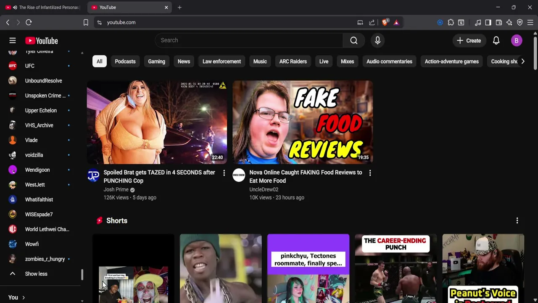Open the police bodycam video thumbnail
Viewport: 538px width, 303px height.
tap(157, 122)
